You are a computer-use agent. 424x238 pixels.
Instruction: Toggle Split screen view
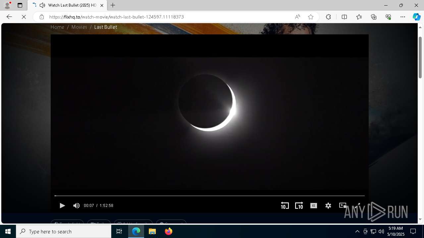344,17
